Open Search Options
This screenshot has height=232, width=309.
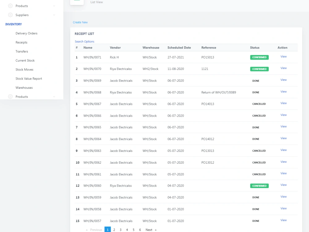click(85, 41)
